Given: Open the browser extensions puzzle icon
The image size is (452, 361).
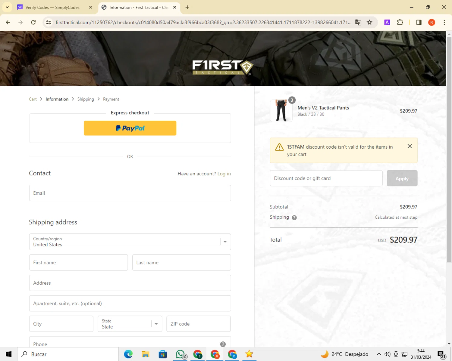Looking at the screenshot, I should click(400, 22).
